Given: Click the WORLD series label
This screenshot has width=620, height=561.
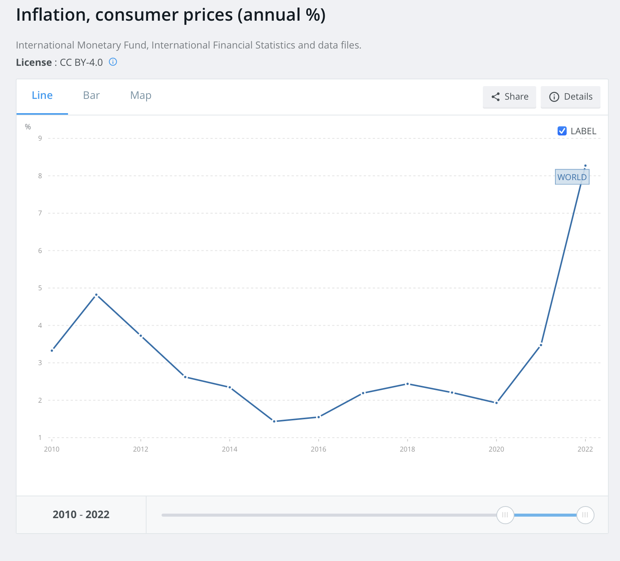Looking at the screenshot, I should click(572, 177).
